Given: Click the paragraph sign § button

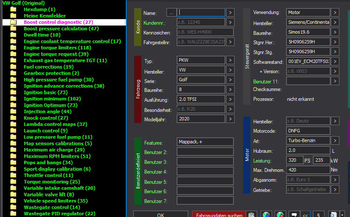Looking at the screenshot, I should (319, 214).
